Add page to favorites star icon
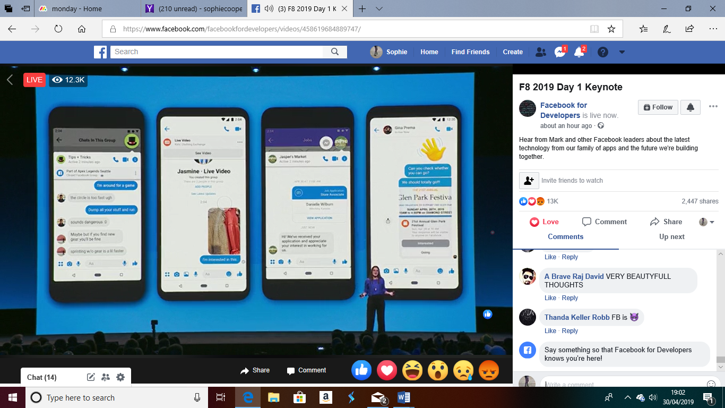 click(x=611, y=29)
